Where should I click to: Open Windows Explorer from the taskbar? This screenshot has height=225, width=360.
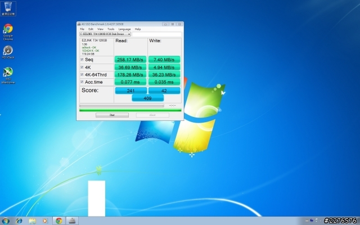32,221
